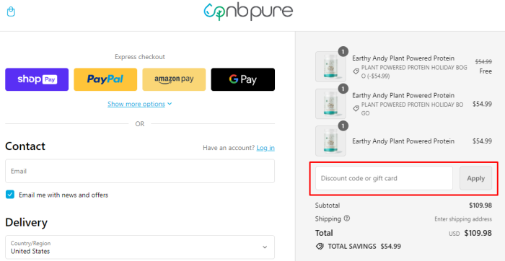This screenshot has width=505, height=261.
Task: Click discount tag icon on free item
Action: pos(356,71)
